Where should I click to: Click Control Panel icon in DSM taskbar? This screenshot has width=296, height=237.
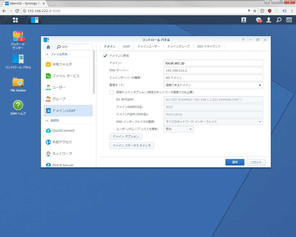(35, 20)
